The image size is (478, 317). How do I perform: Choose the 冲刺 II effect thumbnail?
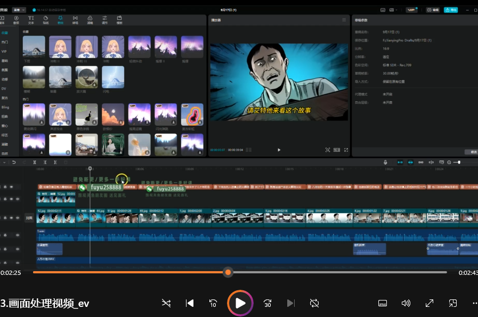tap(60, 47)
